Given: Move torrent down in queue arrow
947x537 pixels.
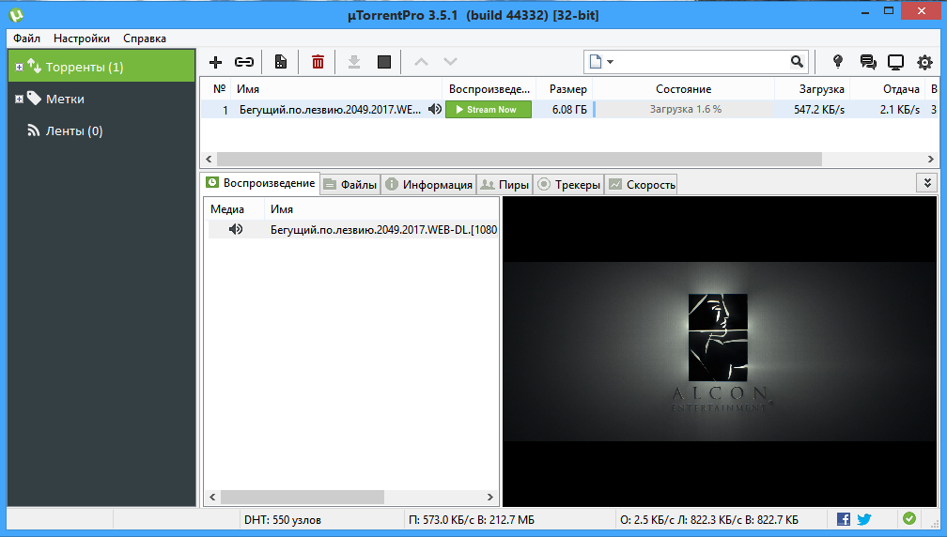Looking at the screenshot, I should [x=451, y=62].
